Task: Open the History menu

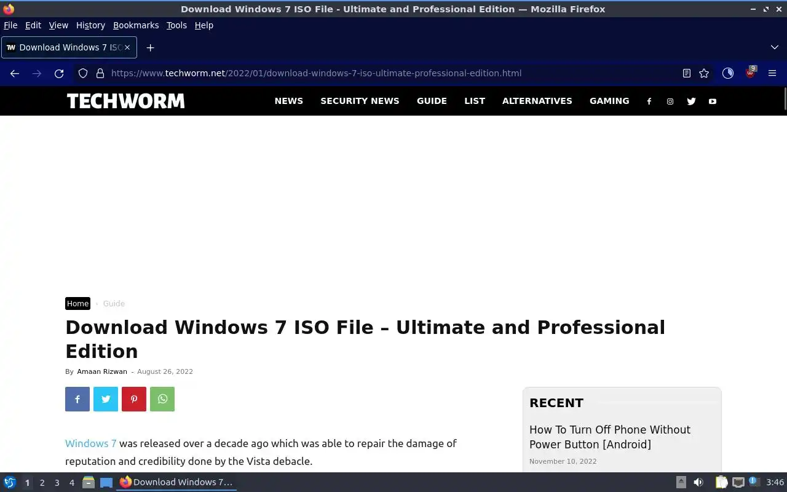Action: point(90,25)
